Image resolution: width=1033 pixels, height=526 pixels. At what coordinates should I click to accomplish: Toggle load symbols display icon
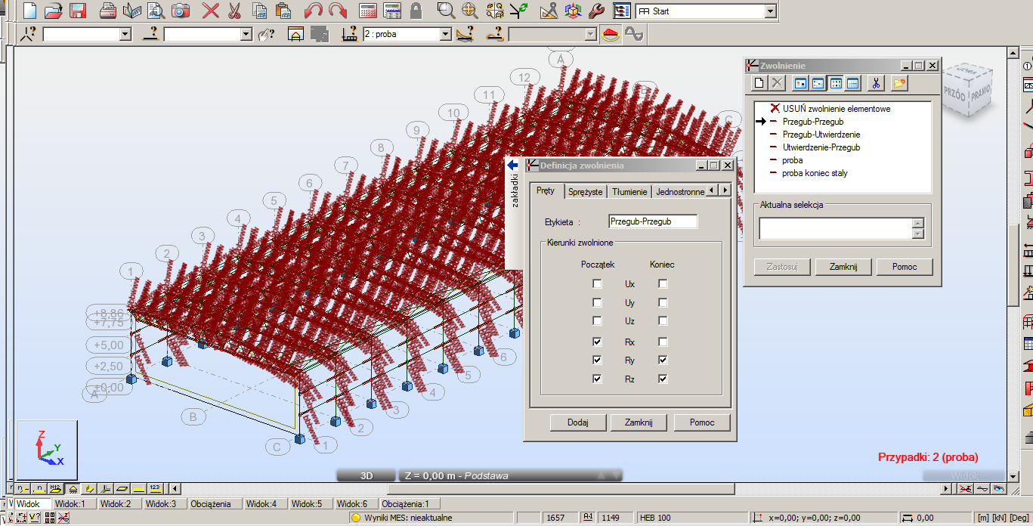[611, 34]
